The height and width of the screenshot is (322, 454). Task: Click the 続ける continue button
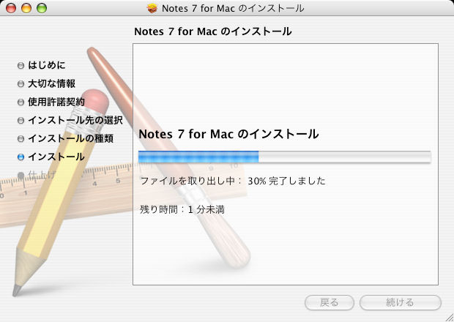tap(400, 302)
